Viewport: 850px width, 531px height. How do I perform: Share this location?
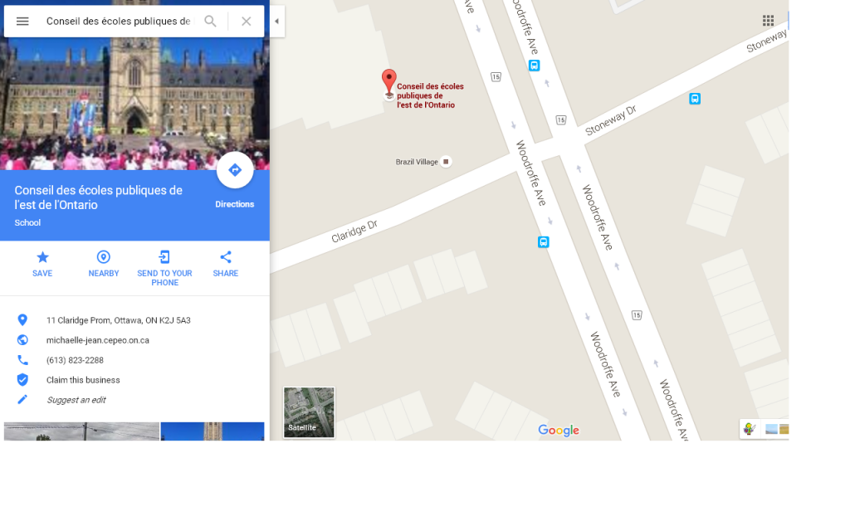pos(226,263)
